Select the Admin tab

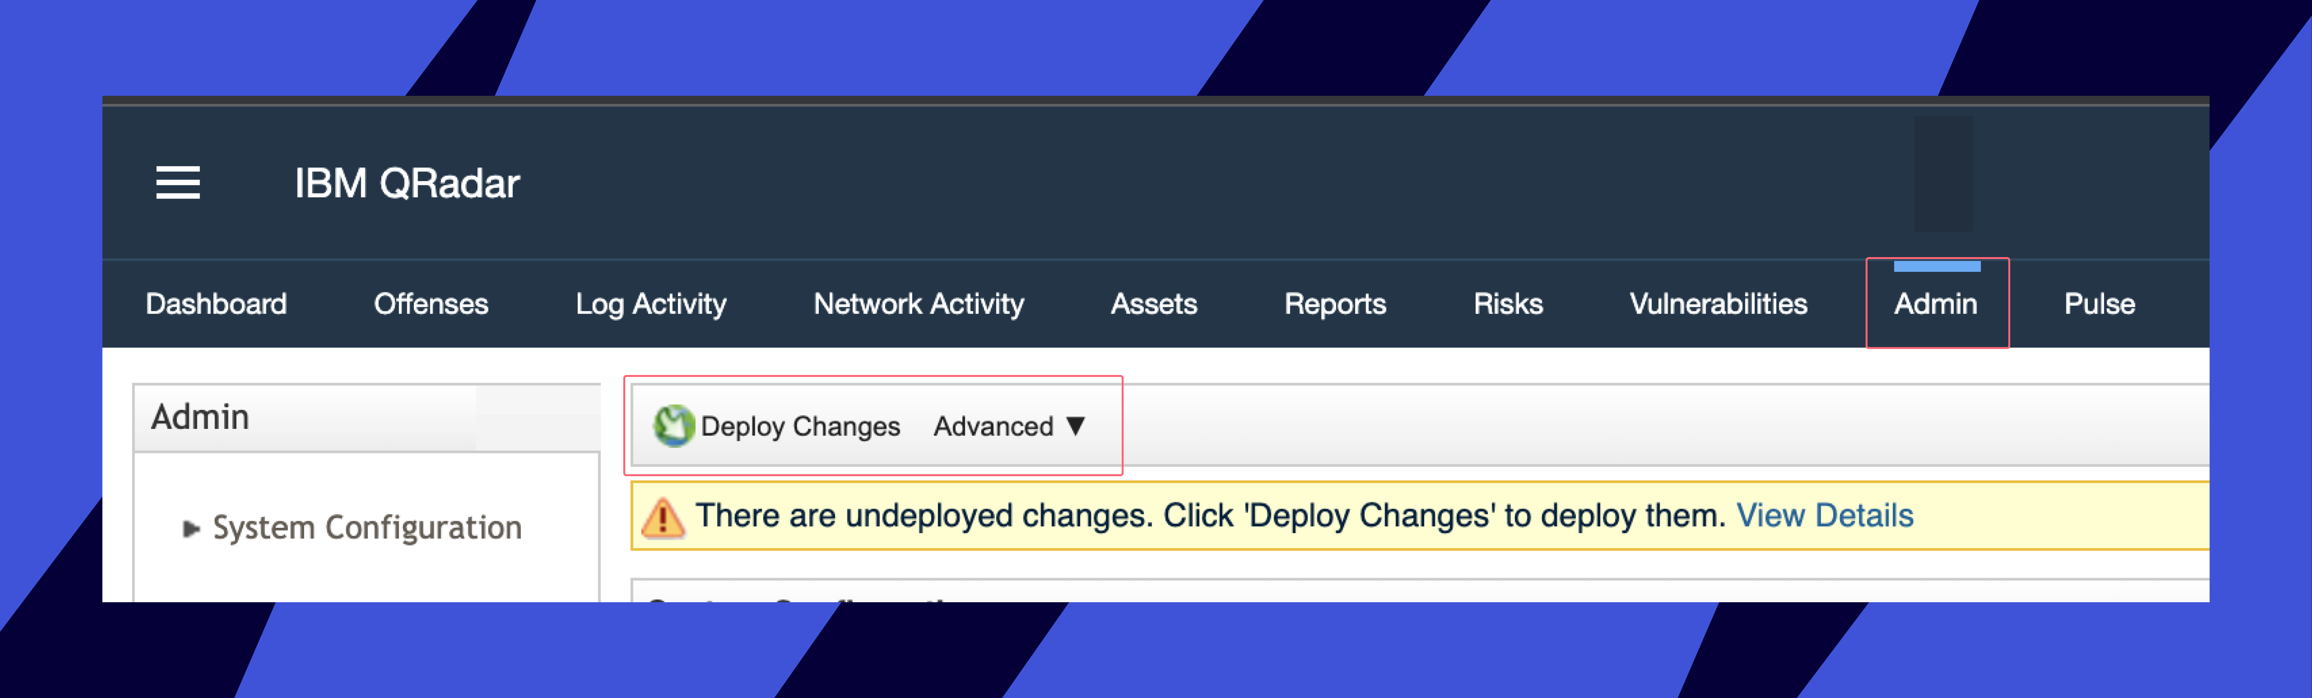tap(1935, 304)
